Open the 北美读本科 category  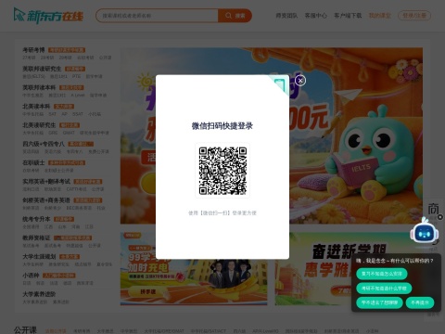point(36,107)
